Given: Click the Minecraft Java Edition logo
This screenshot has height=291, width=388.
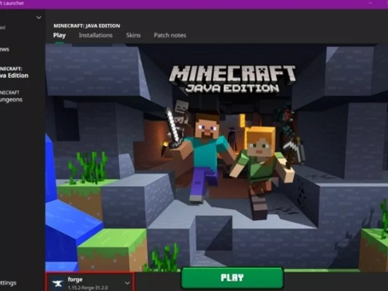Looking at the screenshot, I should 232,79.
